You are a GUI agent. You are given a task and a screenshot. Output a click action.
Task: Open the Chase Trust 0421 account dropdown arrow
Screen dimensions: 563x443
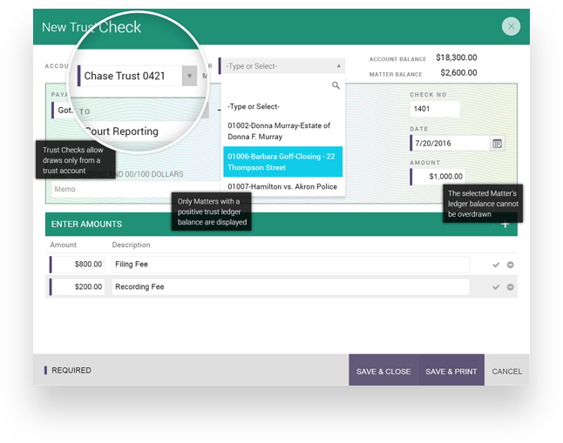pyautogui.click(x=189, y=76)
